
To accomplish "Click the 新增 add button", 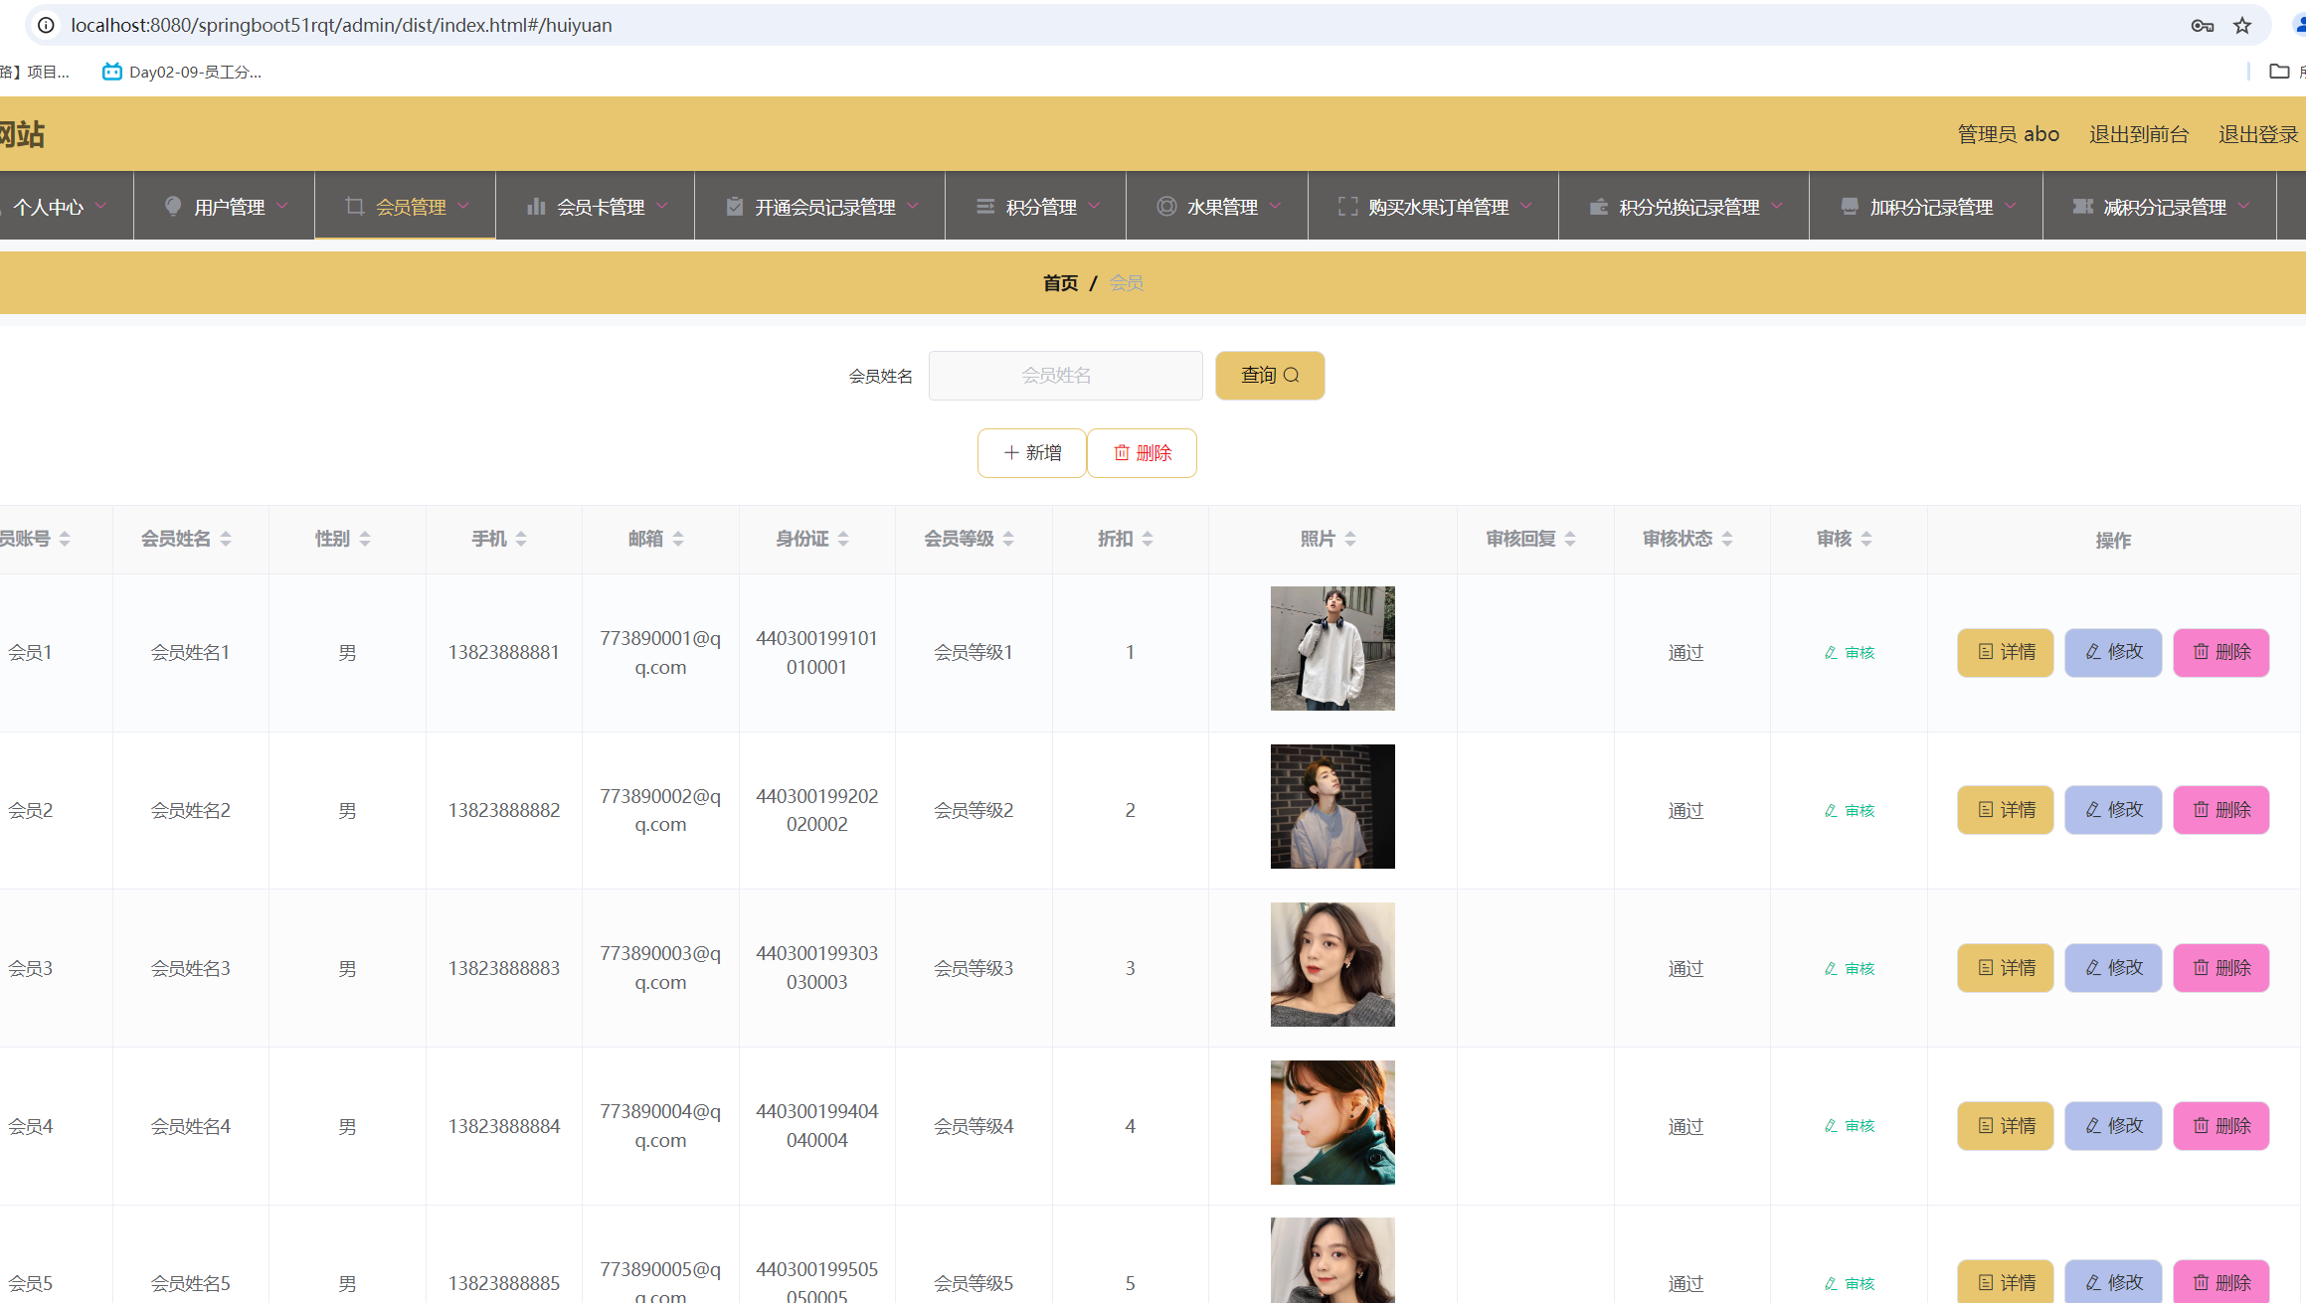I will pos(1031,453).
